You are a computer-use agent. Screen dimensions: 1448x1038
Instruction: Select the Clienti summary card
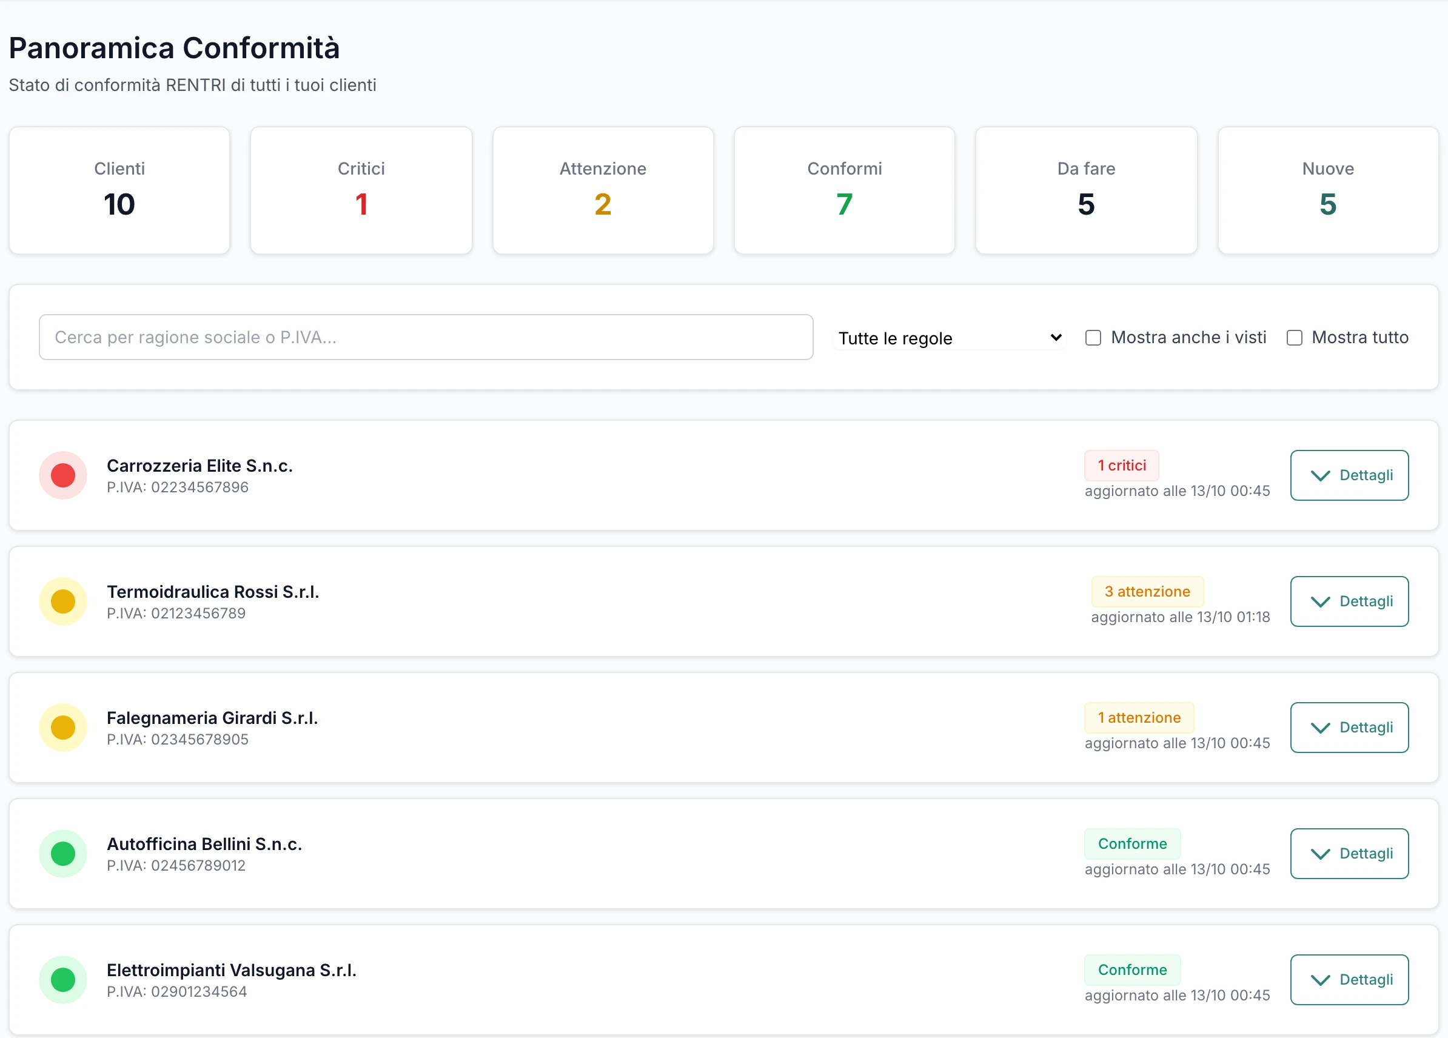[x=119, y=190]
